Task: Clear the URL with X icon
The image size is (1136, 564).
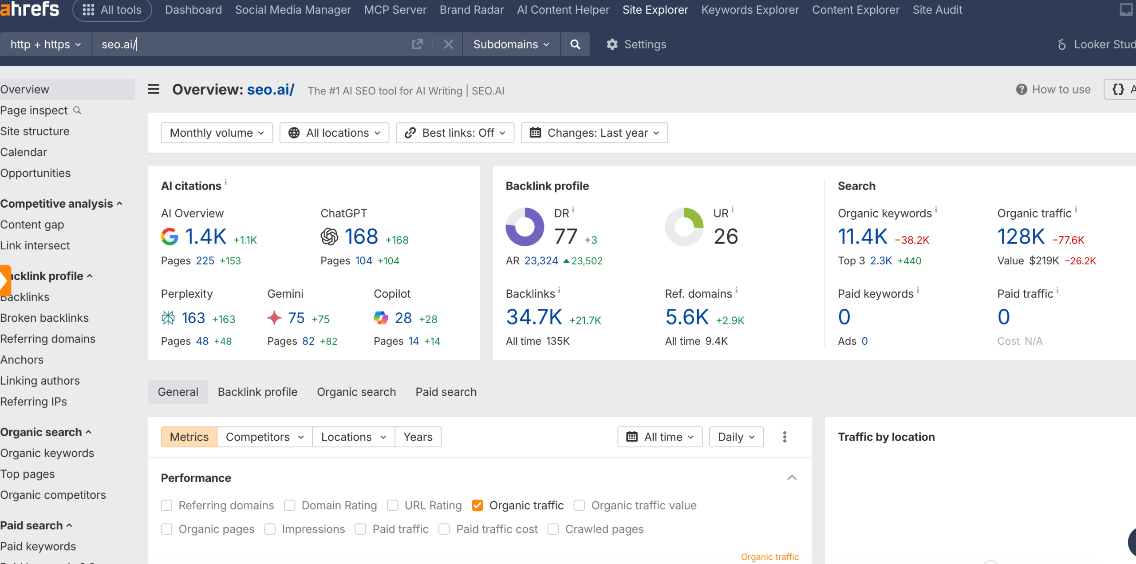Action: [448, 44]
